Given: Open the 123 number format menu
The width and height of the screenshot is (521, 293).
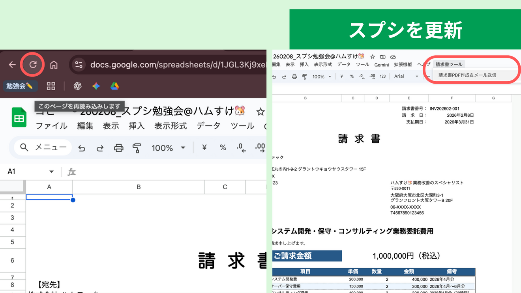Looking at the screenshot, I should pos(382,77).
